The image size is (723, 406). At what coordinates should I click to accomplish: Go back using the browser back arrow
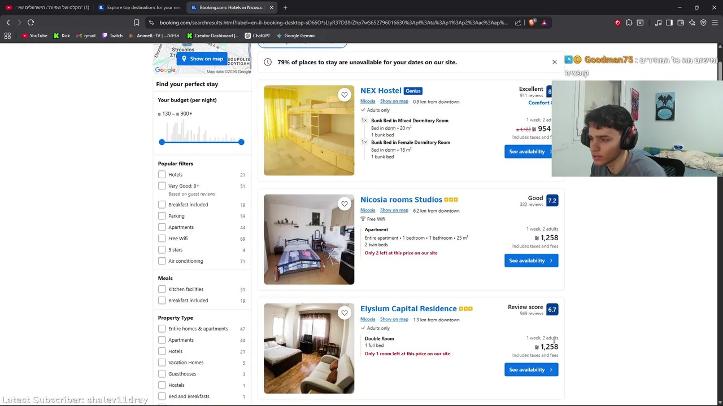8,23
